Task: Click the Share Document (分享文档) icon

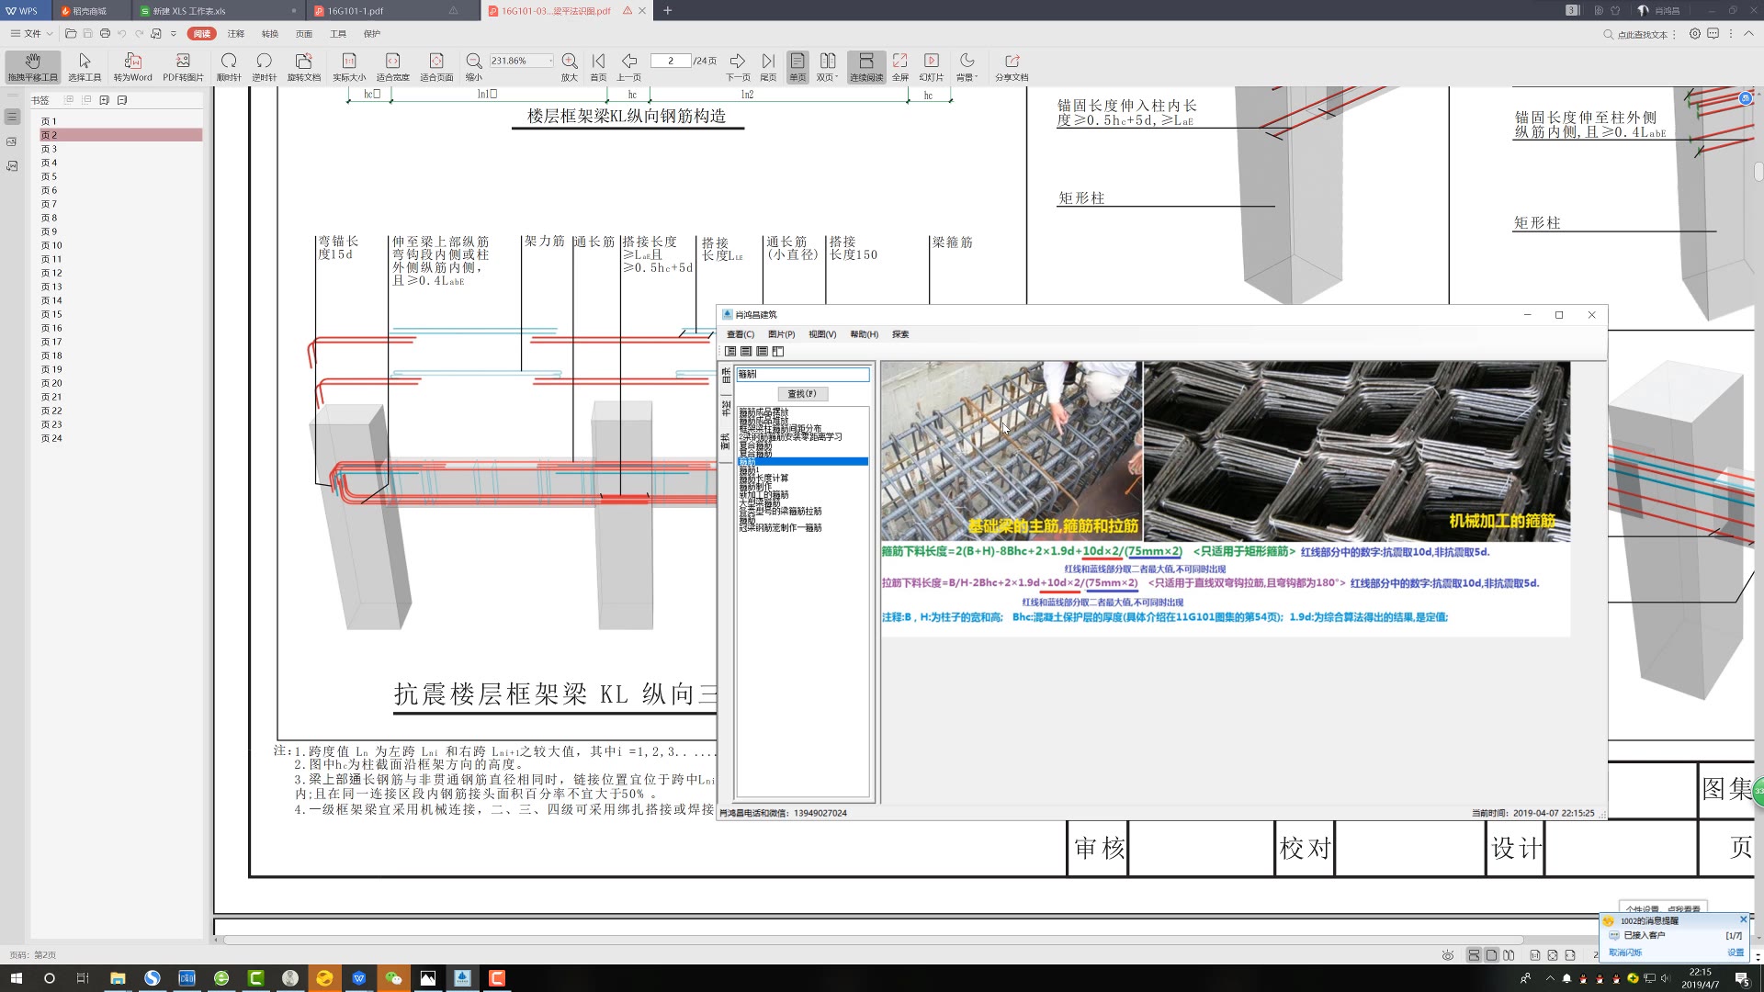Action: click(x=1012, y=66)
